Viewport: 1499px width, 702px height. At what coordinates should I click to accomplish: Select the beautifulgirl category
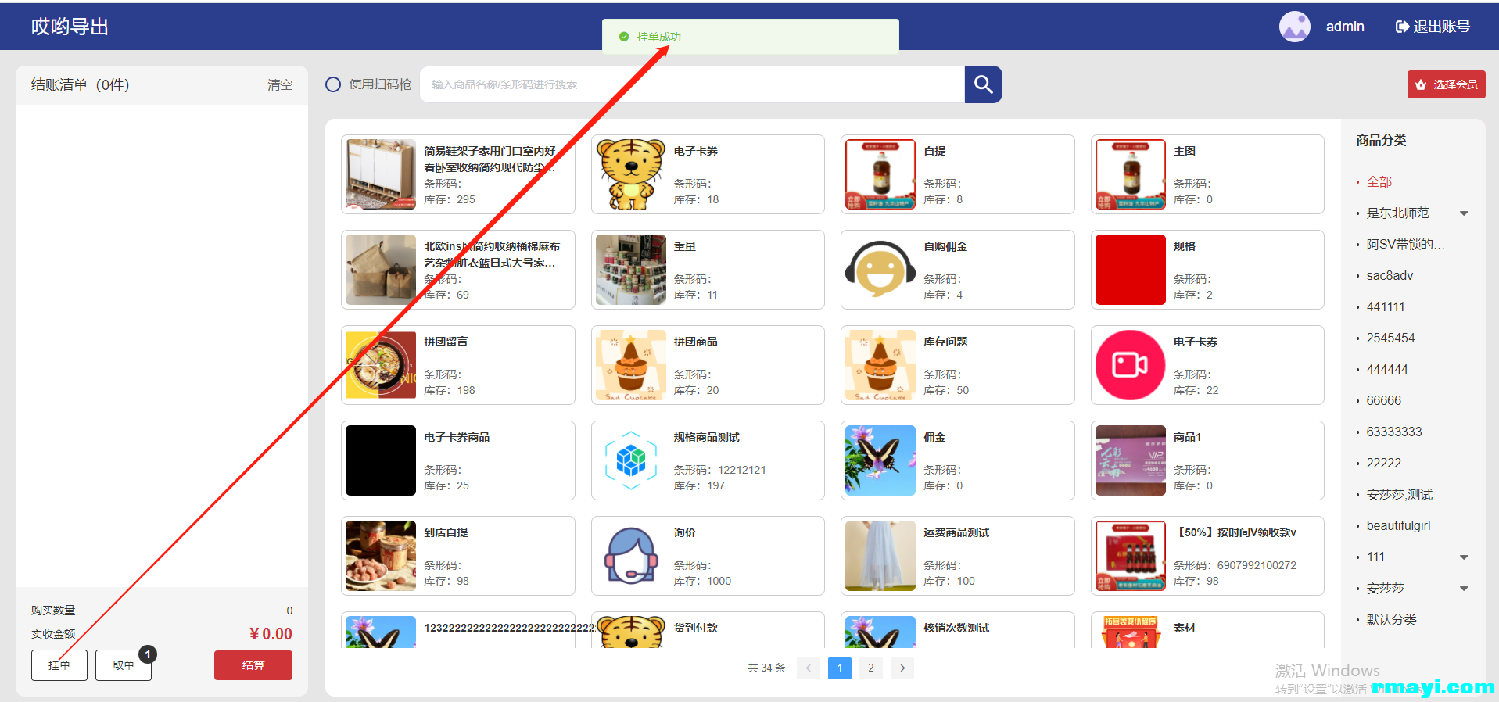pyautogui.click(x=1398, y=526)
